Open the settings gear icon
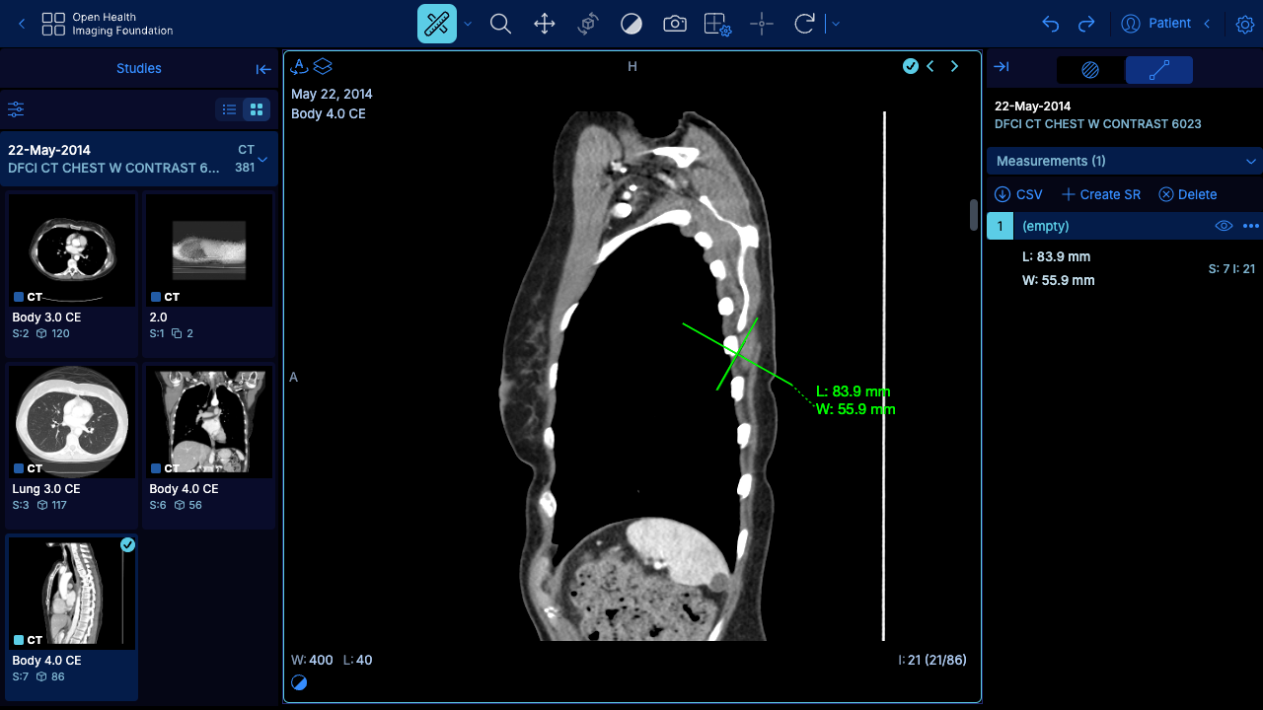Image resolution: width=1263 pixels, height=710 pixels. [x=1244, y=24]
